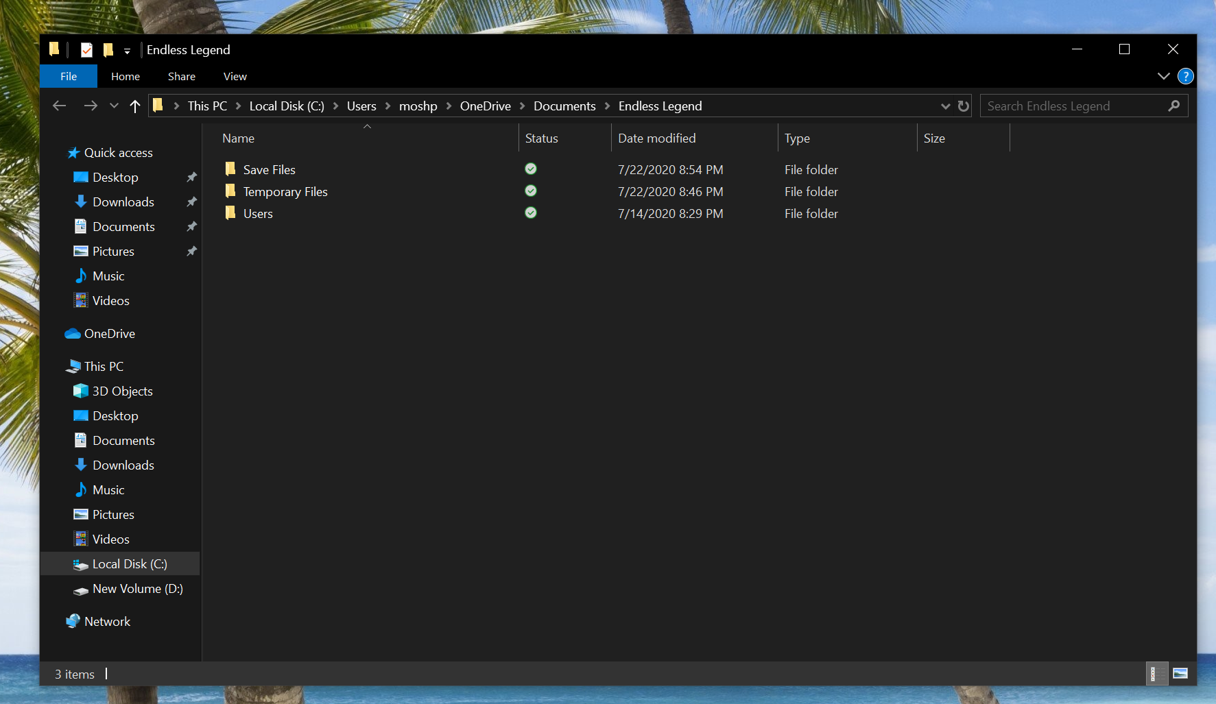Select the Save Files folder
Screen dimensions: 1216x704
pyautogui.click(x=270, y=169)
